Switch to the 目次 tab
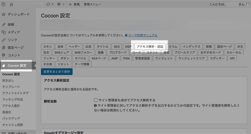The width and height of the screenshot is (251, 134). [46, 52]
